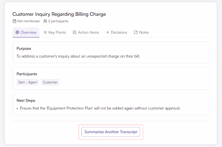Click the Not mentioned date label
The width and height of the screenshot is (222, 147).
click(28, 21)
